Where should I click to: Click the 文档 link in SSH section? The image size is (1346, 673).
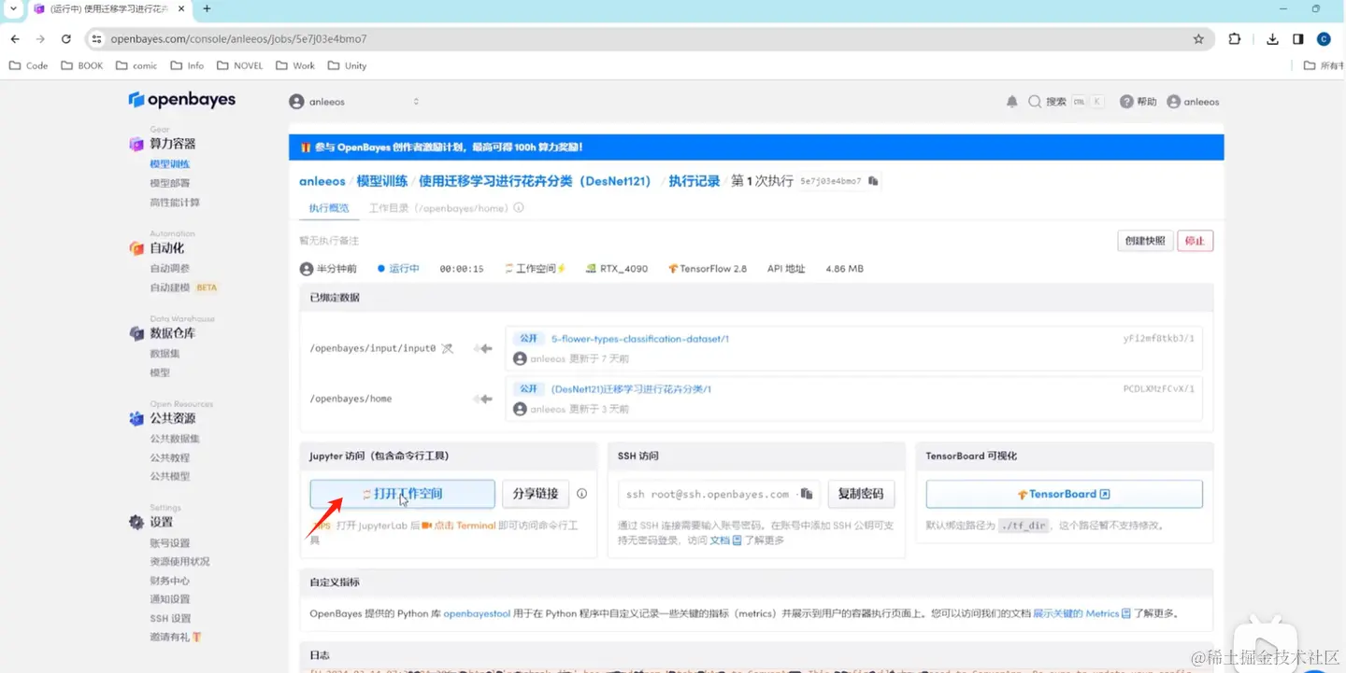pos(725,540)
